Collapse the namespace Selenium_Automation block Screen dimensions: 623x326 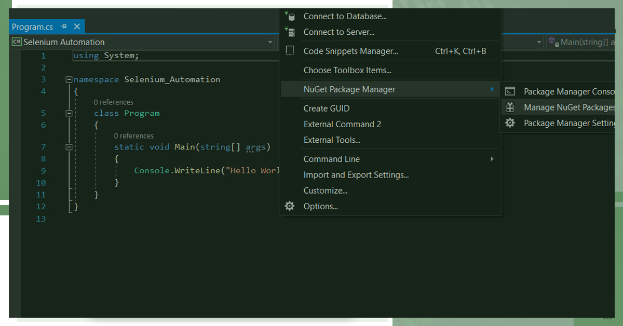click(x=69, y=80)
